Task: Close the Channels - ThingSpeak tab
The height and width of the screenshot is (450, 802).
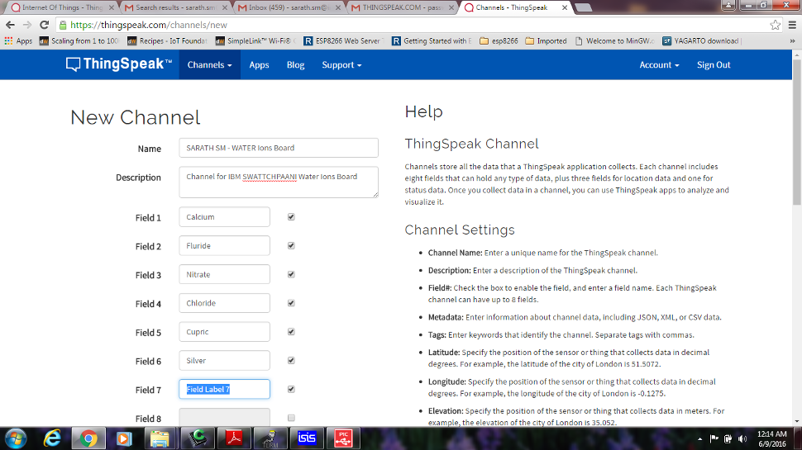Action: pos(565,7)
